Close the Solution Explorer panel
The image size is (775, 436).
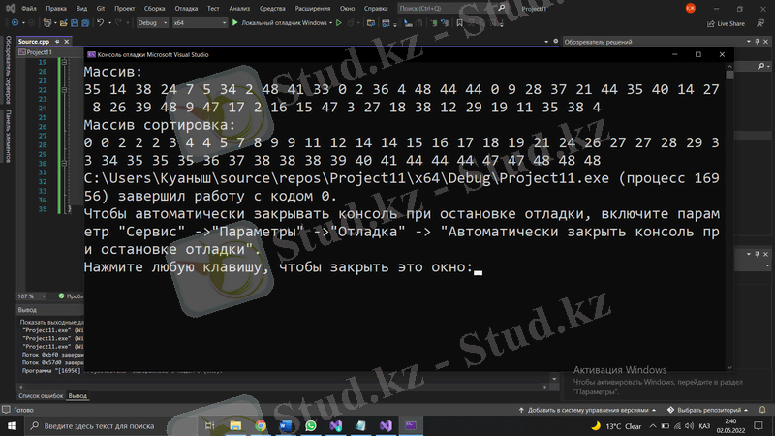coord(766,42)
